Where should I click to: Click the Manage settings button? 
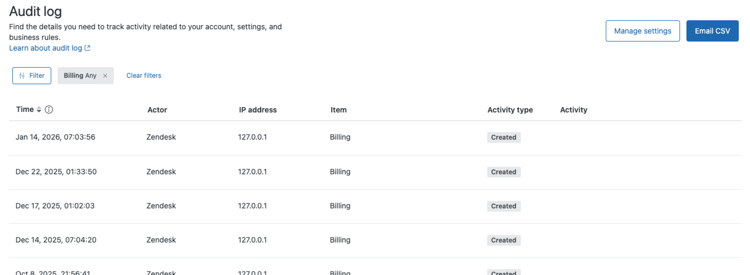coord(642,31)
